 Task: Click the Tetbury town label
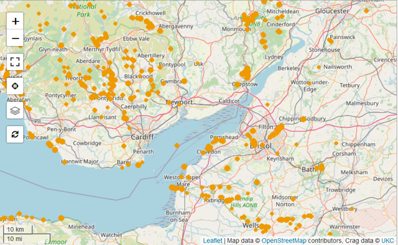click(x=349, y=85)
